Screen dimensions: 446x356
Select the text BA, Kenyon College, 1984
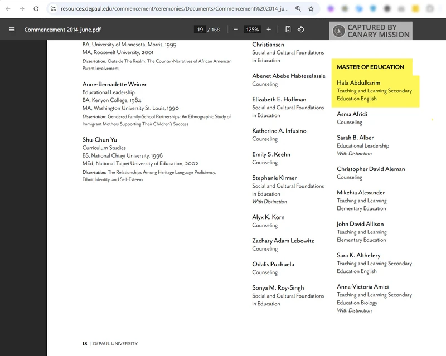[112, 100]
